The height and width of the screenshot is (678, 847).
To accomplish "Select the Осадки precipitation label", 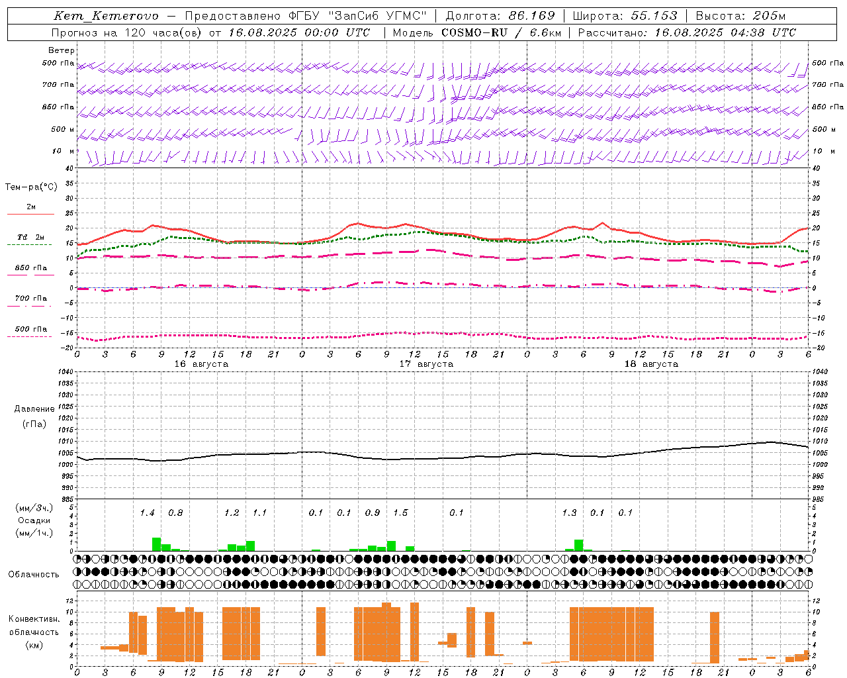I will tap(34, 520).
